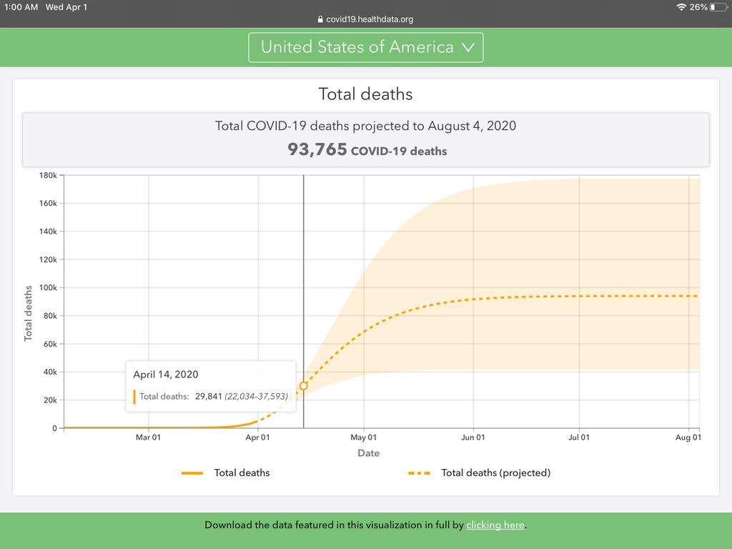732x549 pixels.
Task: Toggle the Total deaths (projected) legend series
Action: 495,473
